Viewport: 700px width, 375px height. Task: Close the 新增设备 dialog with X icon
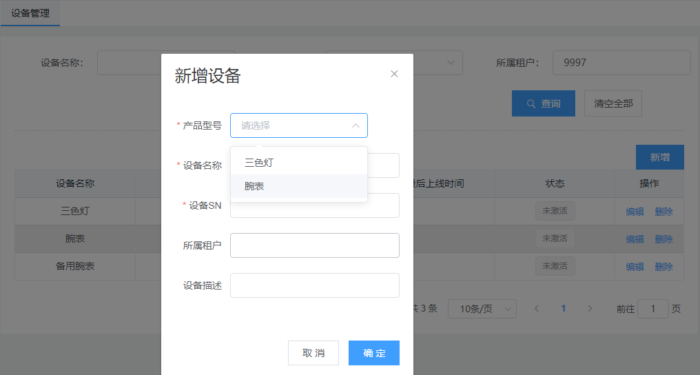[394, 74]
